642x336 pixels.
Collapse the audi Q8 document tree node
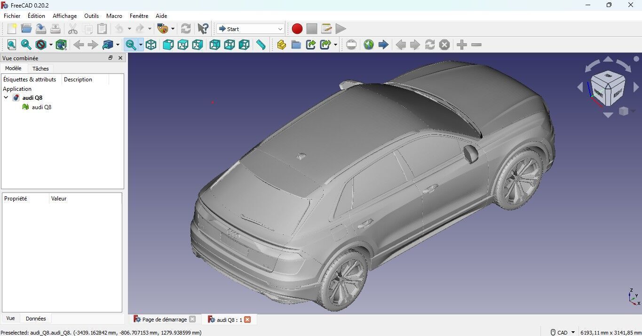6,98
